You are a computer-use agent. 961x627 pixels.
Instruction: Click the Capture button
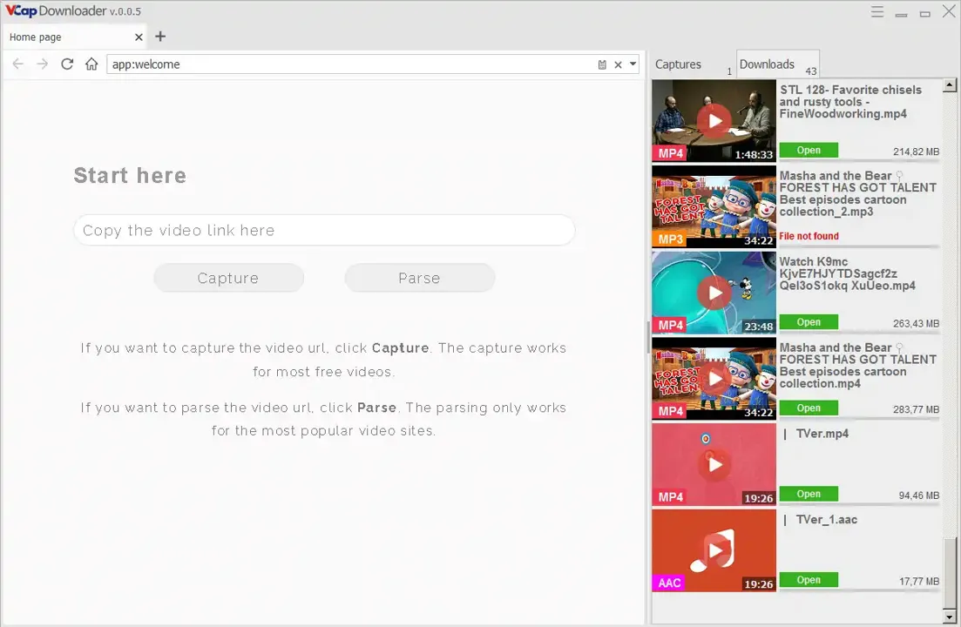tap(228, 278)
